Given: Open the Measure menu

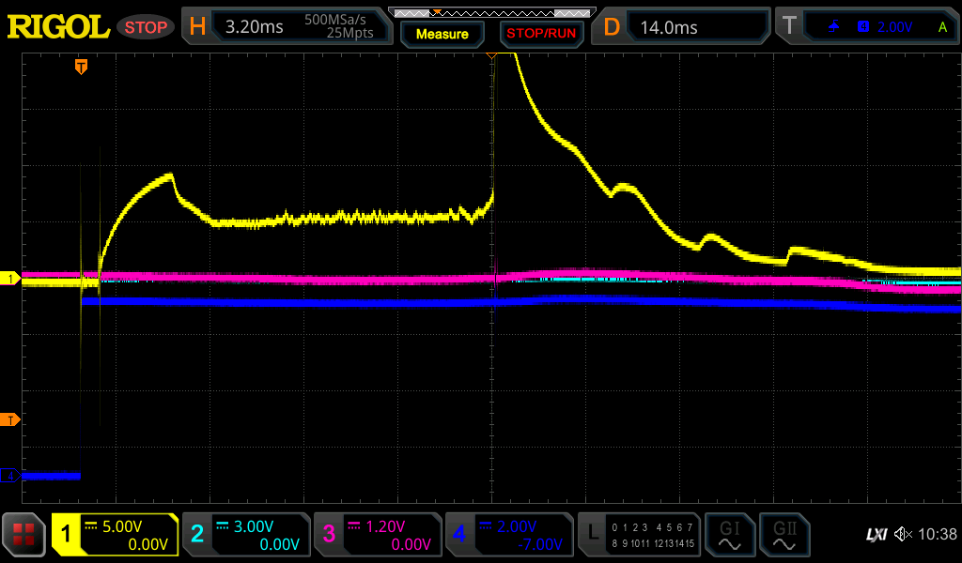Looking at the screenshot, I should pyautogui.click(x=442, y=34).
